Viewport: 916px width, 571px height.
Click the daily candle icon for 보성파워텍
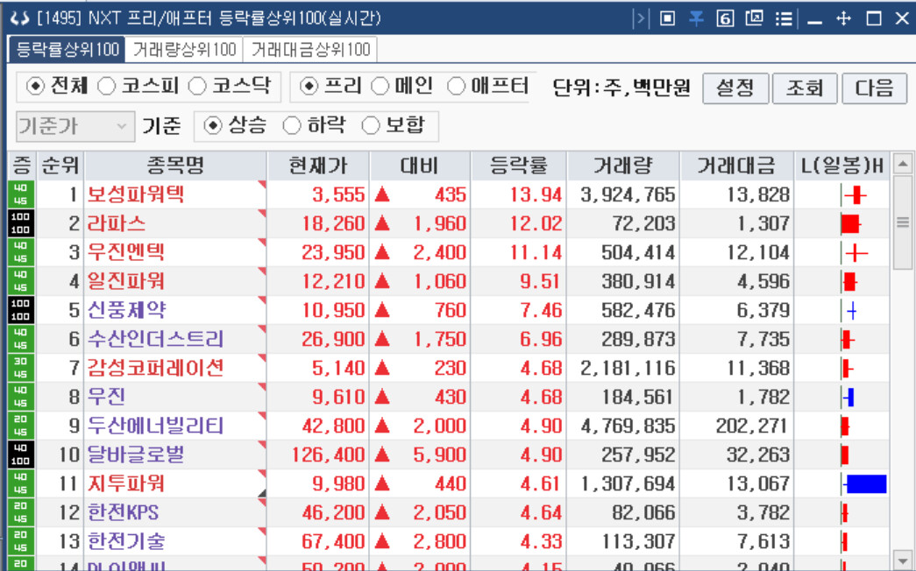[855, 194]
